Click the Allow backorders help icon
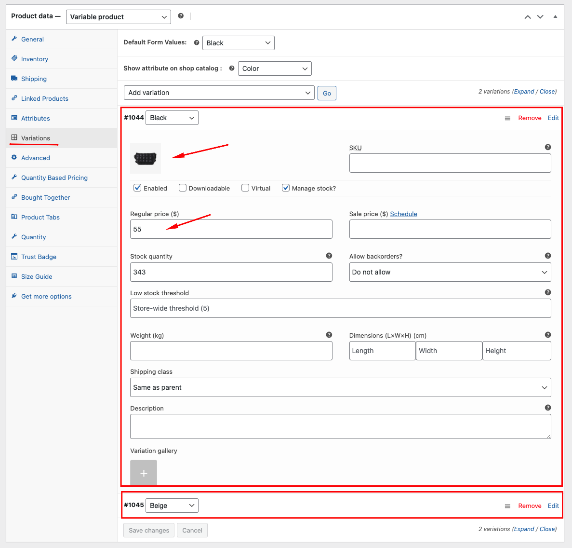This screenshot has height=548, width=572. (547, 256)
